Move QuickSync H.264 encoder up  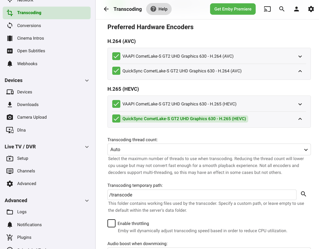[300, 71]
